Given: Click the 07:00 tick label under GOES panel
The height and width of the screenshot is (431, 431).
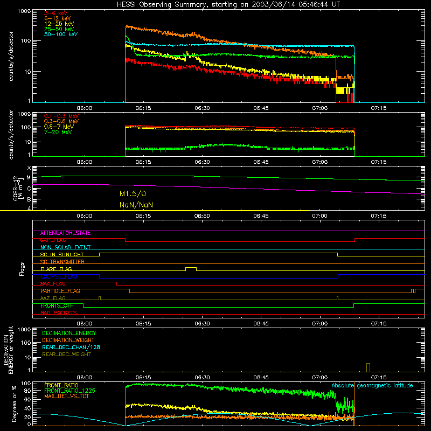Looking at the screenshot, I should (319, 216).
